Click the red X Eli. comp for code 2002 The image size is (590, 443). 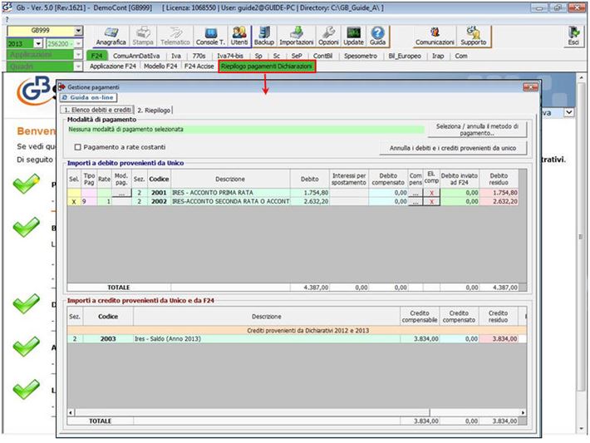431,202
